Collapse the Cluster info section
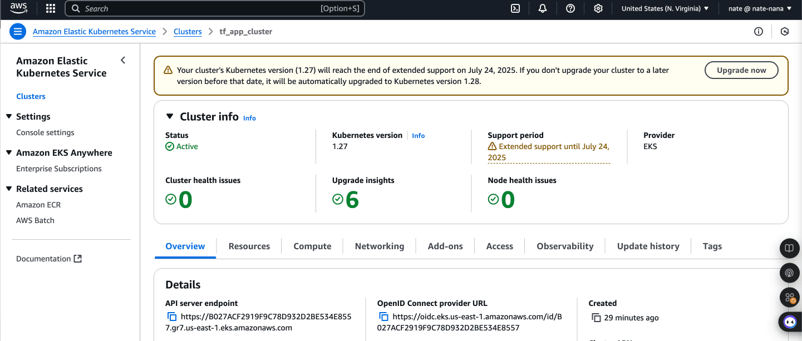 click(x=170, y=116)
